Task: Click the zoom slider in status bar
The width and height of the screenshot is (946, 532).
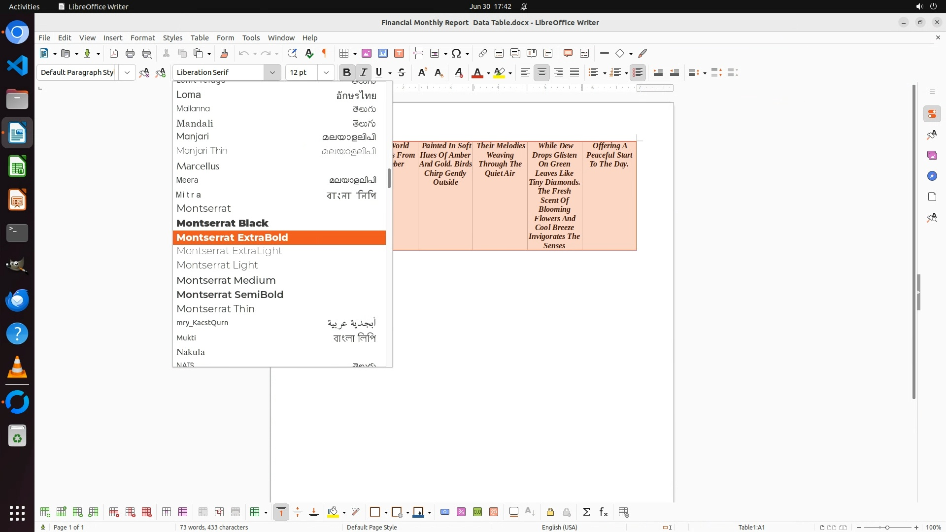Action: click(887, 527)
